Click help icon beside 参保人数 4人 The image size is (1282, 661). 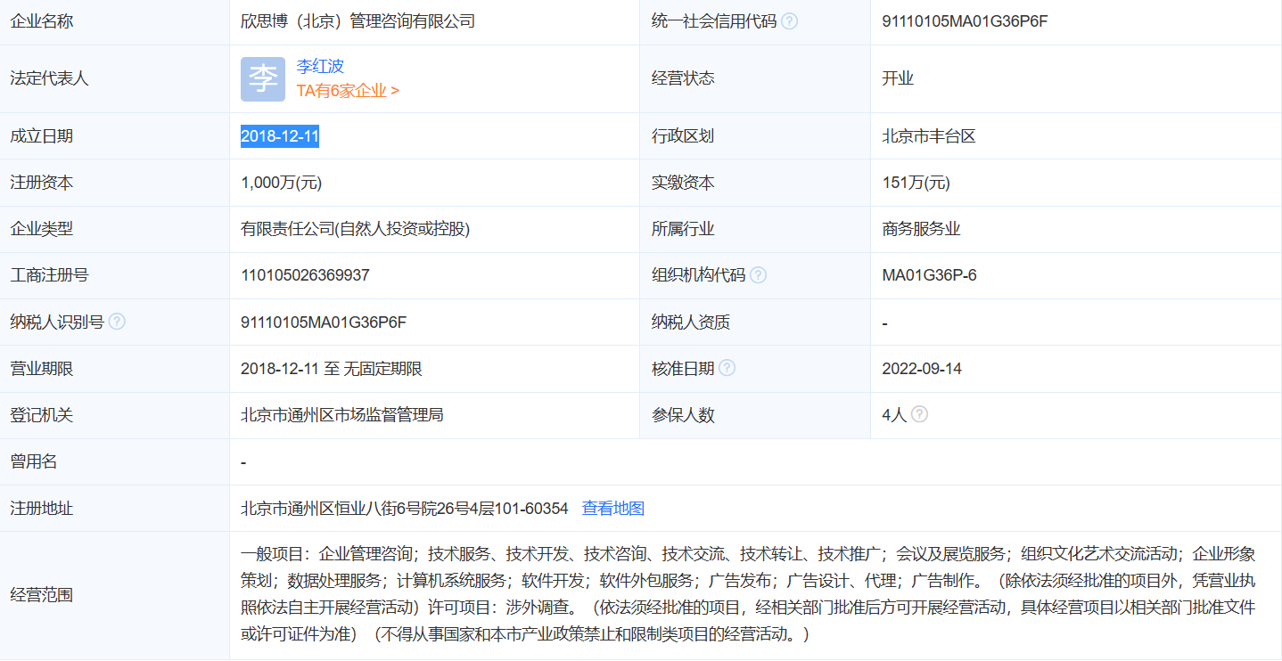click(x=919, y=414)
